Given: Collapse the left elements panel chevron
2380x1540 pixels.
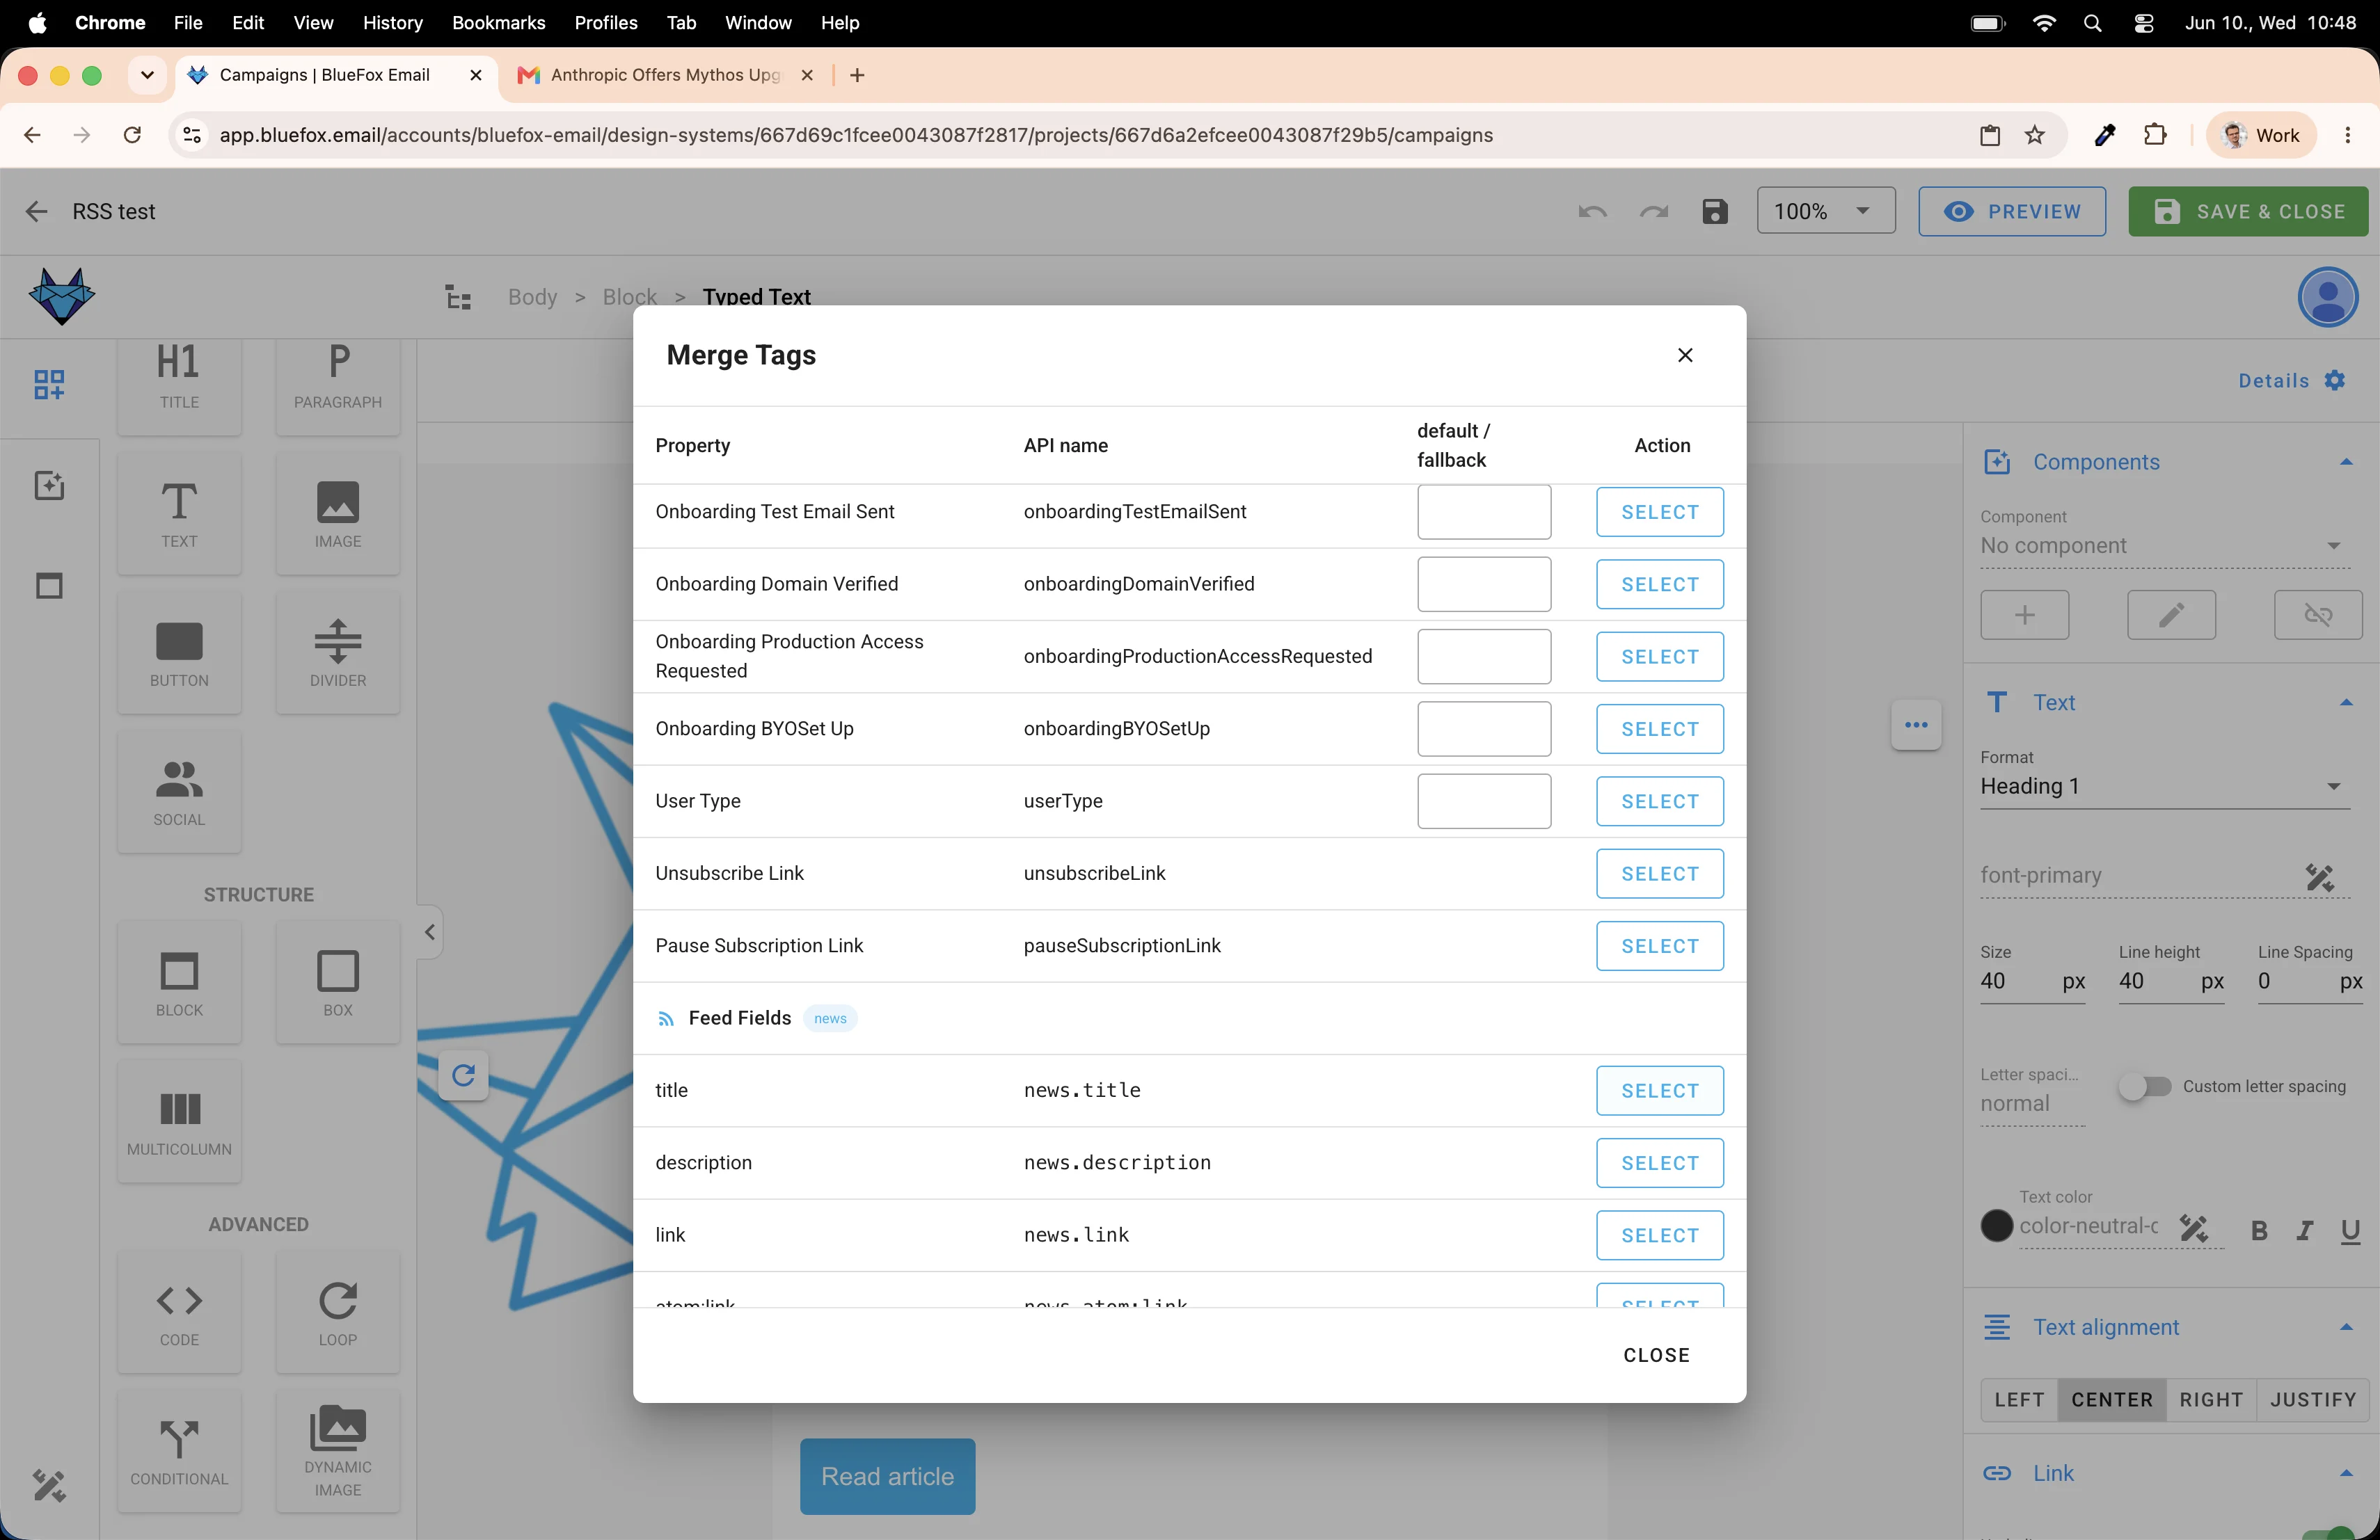Looking at the screenshot, I should pos(430,932).
